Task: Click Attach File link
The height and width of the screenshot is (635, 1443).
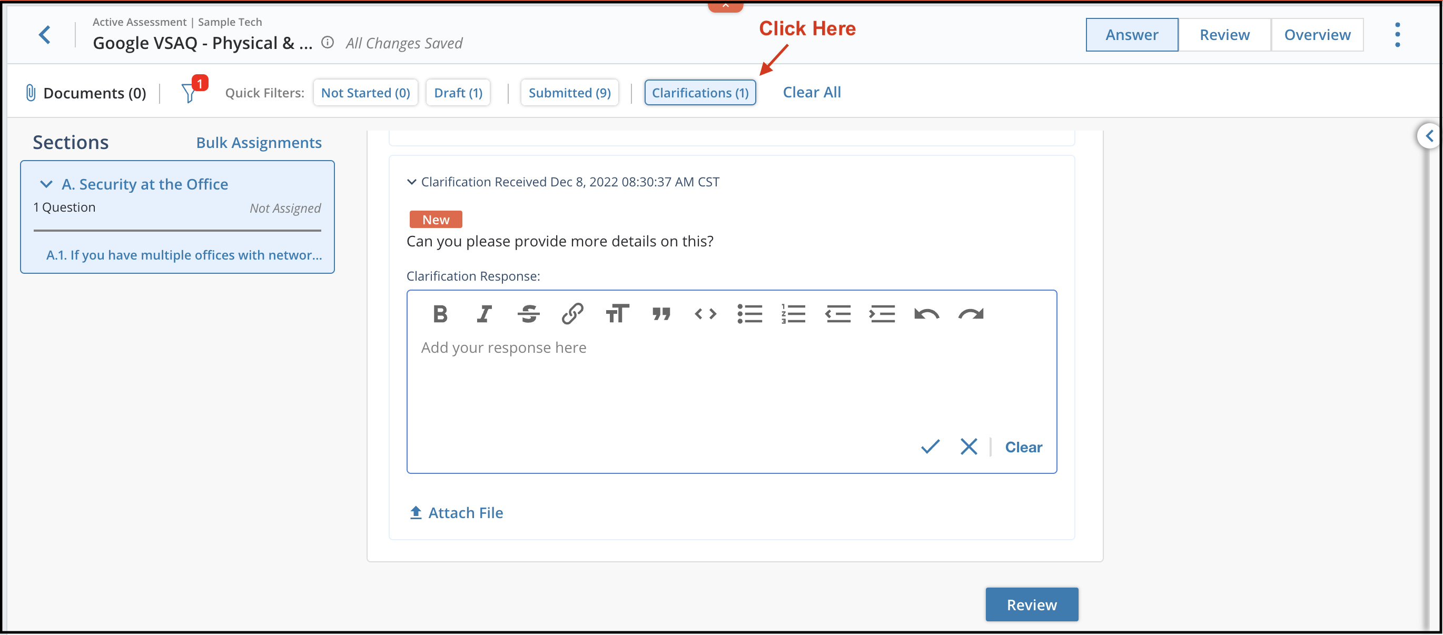Action: coord(456,513)
